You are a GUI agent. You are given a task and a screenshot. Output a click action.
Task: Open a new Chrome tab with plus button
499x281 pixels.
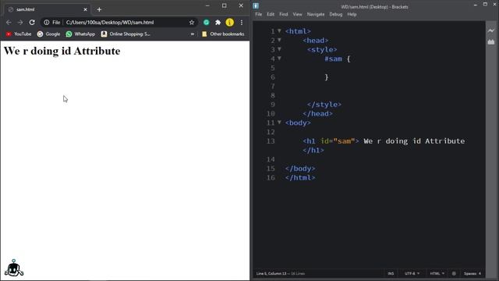click(x=99, y=9)
